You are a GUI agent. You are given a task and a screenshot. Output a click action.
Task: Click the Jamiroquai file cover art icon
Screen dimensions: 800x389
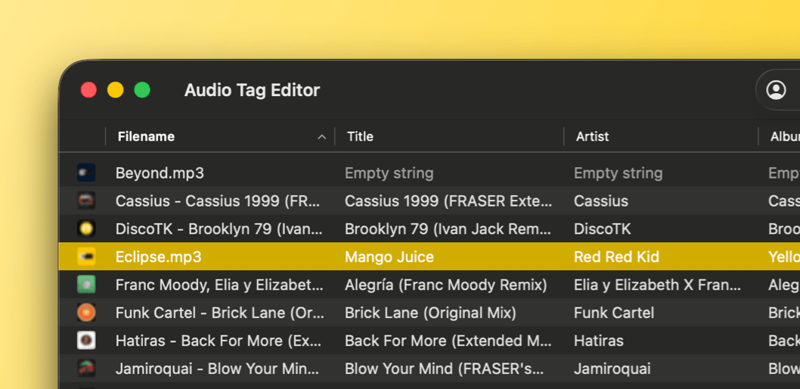pyautogui.click(x=86, y=369)
